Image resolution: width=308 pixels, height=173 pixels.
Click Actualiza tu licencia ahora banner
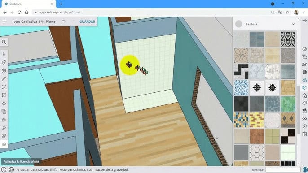[x=21, y=161]
